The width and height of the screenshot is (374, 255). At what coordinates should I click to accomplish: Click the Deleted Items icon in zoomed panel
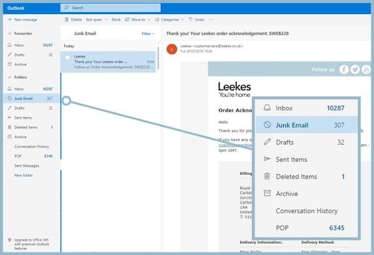pos(267,176)
